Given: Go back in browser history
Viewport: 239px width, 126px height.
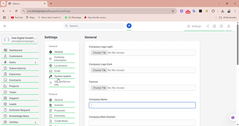Looking at the screenshot, I should tap(4, 11).
